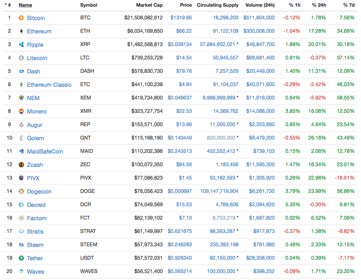The width and height of the screenshot is (361, 280).
Task: Select Stratis symbol STRAT
Action: [88, 231]
